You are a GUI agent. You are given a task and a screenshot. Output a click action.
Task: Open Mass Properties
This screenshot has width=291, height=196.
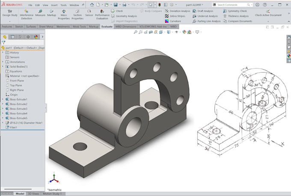point(64,15)
